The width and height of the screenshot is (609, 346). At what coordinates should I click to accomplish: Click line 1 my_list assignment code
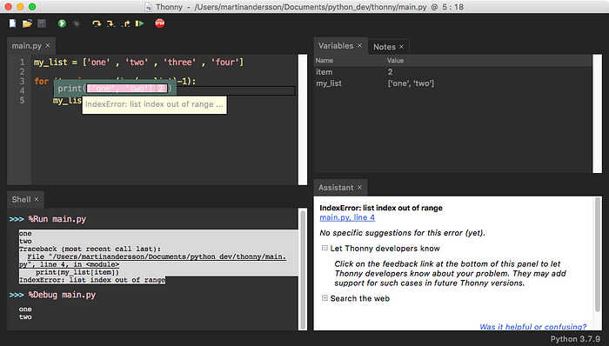138,62
